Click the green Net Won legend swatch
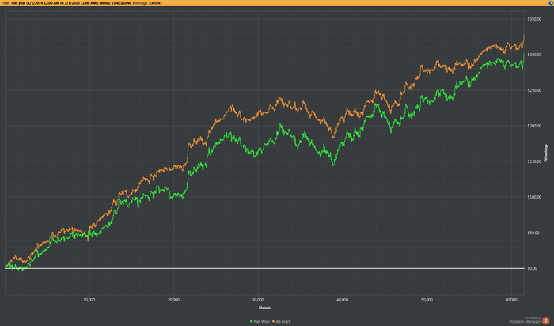The width and height of the screenshot is (554, 326). [251, 322]
